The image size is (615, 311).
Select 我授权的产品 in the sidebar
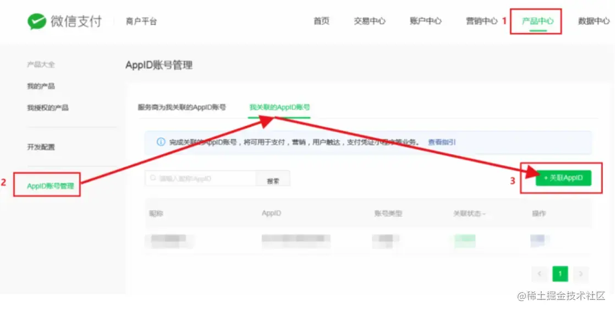click(47, 107)
